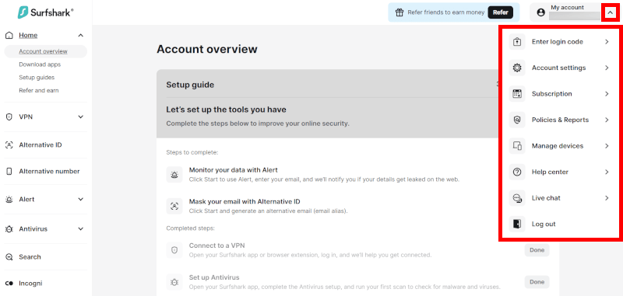Screen dimensions: 623x296
Task: Click Alternative number label in sidebar
Action: [x=49, y=171]
